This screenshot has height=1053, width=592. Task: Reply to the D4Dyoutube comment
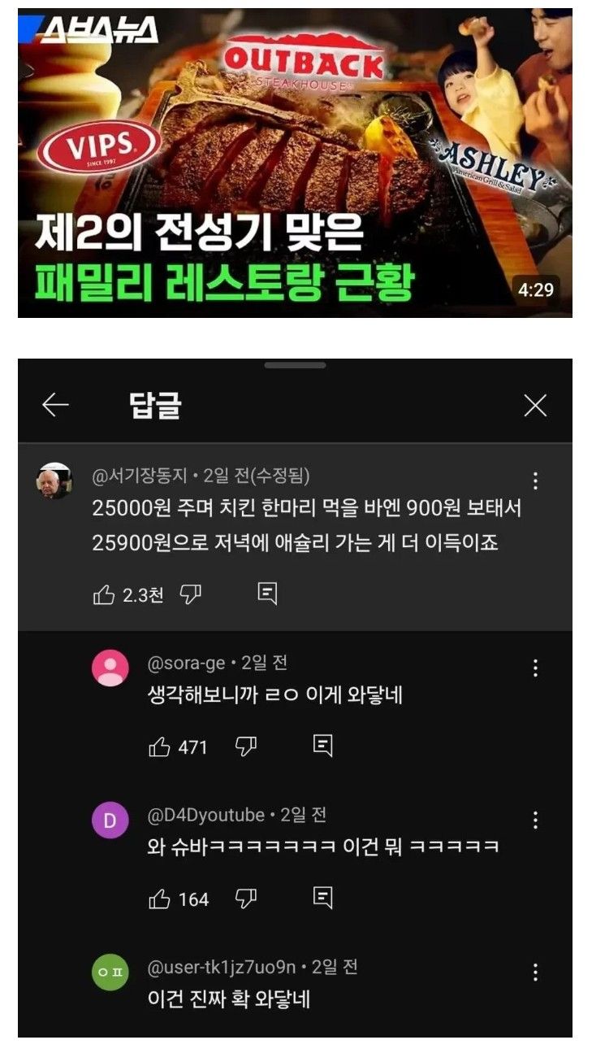322,898
